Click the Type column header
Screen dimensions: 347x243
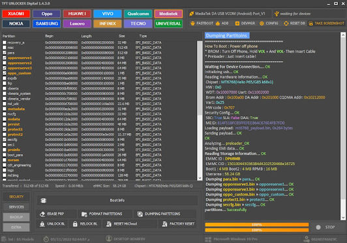[x=143, y=36]
